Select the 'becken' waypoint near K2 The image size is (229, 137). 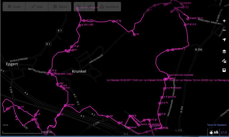point(65,105)
